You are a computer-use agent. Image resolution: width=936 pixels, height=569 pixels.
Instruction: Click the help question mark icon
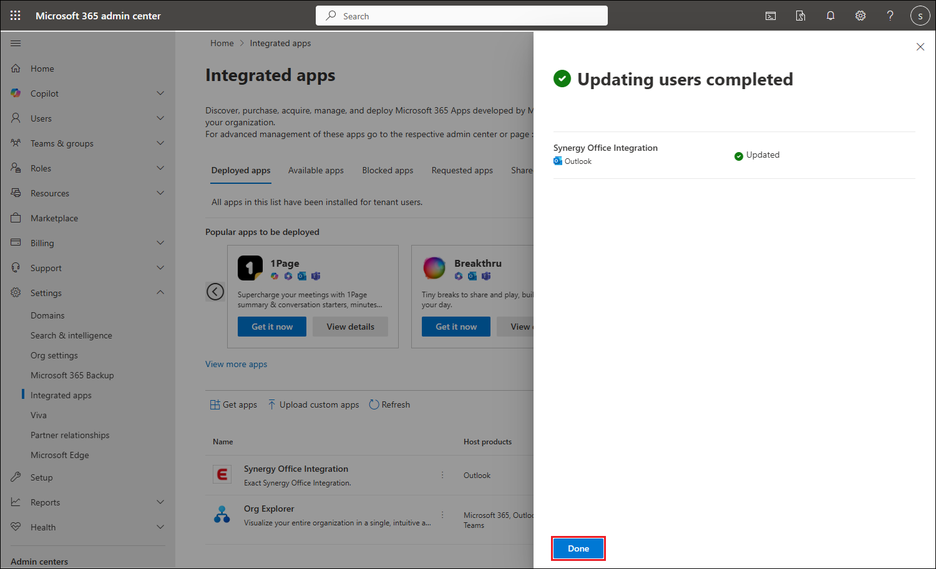(890, 16)
